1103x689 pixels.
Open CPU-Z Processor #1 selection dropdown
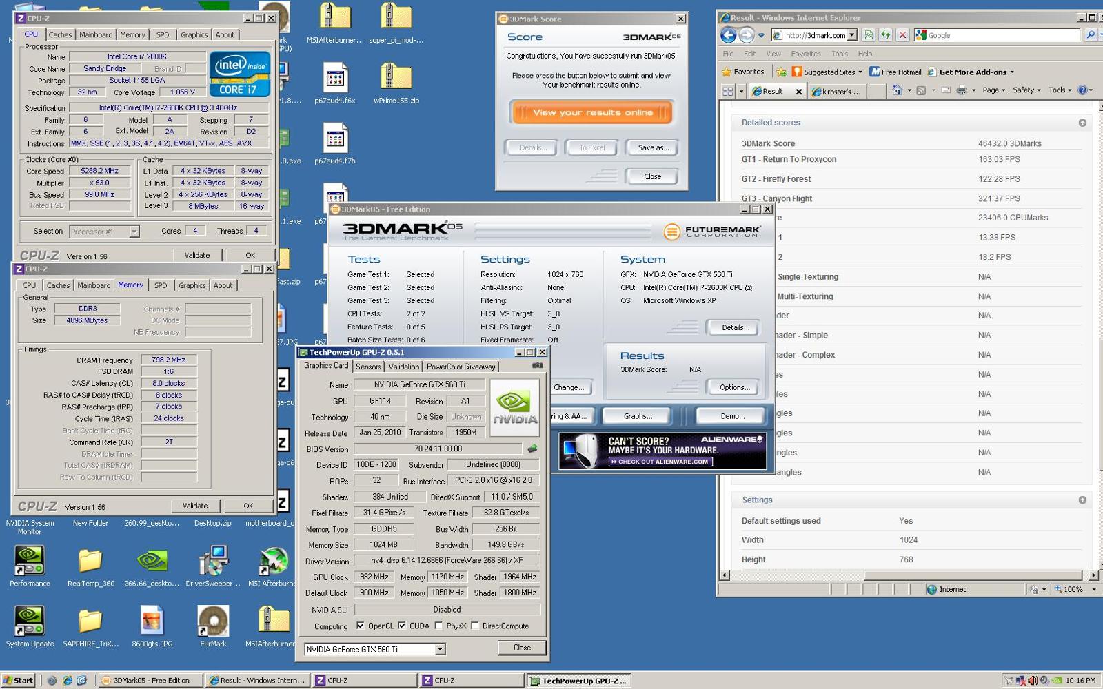pyautogui.click(x=134, y=232)
